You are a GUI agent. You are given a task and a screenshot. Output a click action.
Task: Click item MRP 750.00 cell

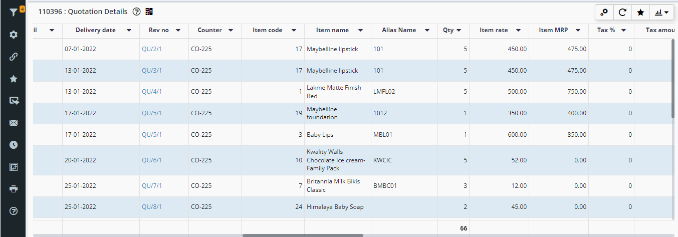(x=559, y=92)
